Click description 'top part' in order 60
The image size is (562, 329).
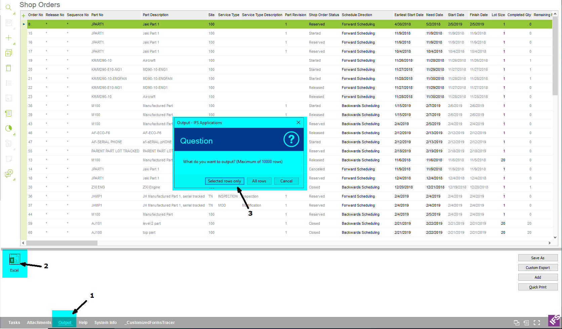click(x=149, y=232)
